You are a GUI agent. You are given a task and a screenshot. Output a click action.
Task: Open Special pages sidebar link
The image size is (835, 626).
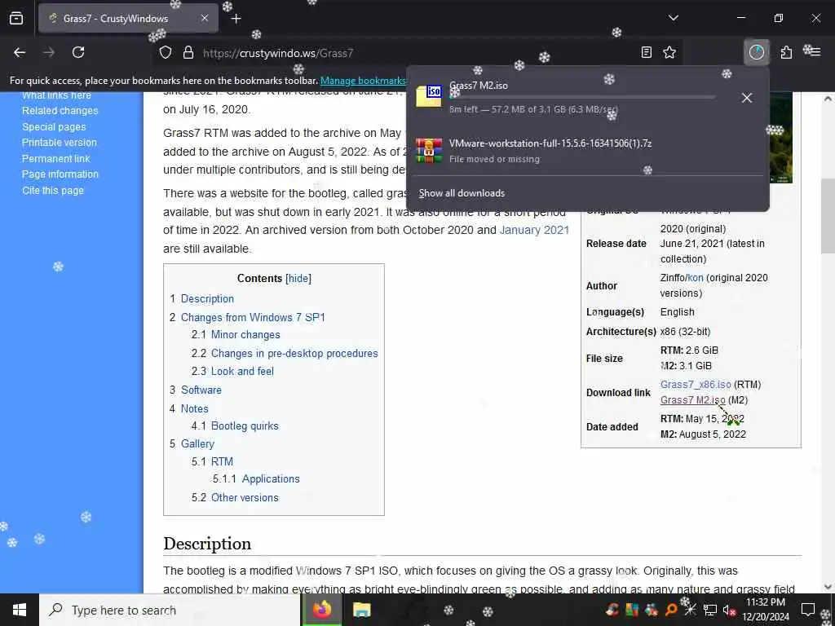click(x=54, y=126)
